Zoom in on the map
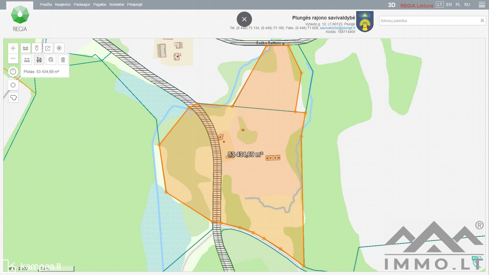This screenshot has width=489, height=275. pos(13,48)
